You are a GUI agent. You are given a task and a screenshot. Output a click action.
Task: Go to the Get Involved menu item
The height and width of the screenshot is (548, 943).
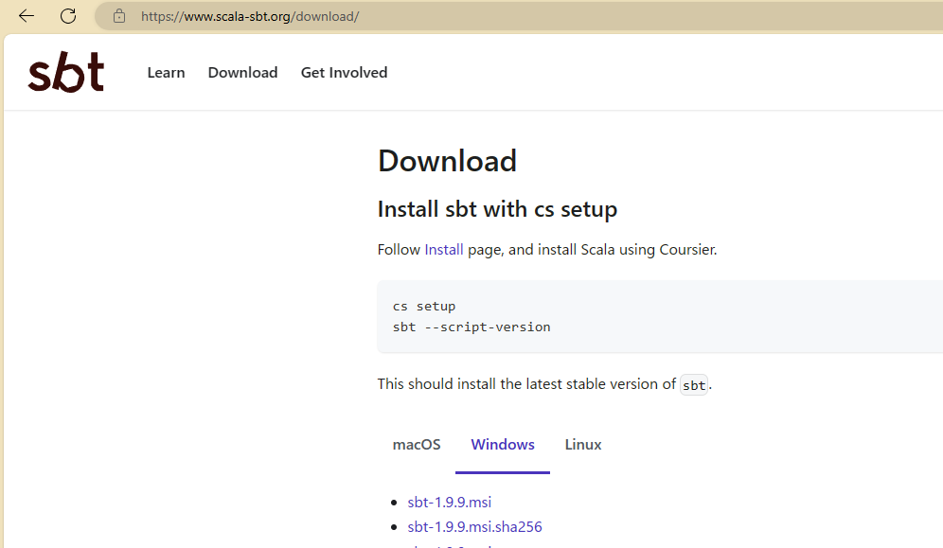coord(344,73)
